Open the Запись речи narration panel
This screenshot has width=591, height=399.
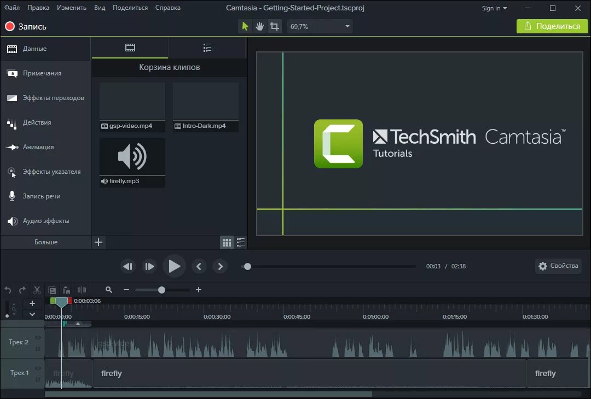click(45, 196)
